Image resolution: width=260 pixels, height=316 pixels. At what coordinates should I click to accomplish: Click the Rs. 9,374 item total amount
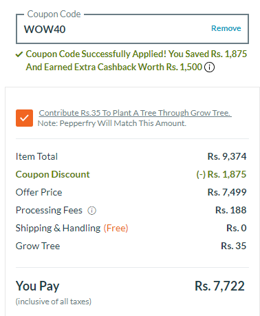point(227,156)
